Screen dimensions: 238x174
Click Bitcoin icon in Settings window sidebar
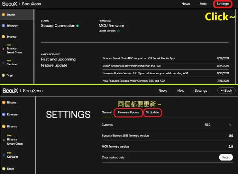click(x=4, y=103)
